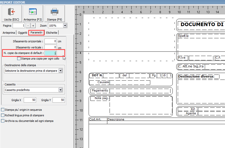Click the Griglia Y value field
225x148 pixels.
tap(59, 100)
